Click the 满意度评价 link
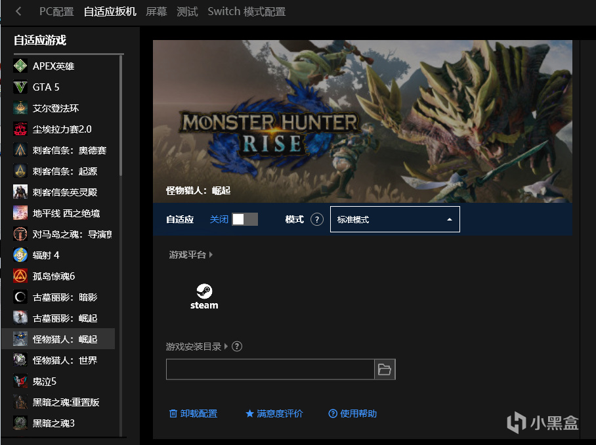This screenshot has height=445, width=596. point(274,413)
